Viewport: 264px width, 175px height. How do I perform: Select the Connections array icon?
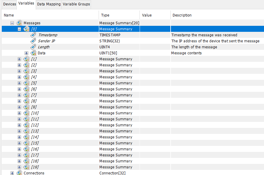click(19, 173)
